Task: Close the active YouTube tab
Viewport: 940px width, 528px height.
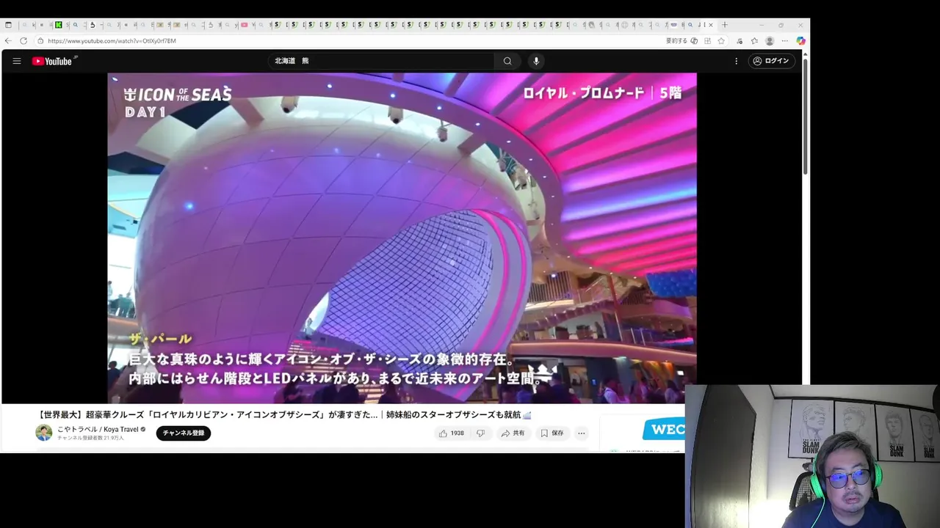Action: click(710, 25)
